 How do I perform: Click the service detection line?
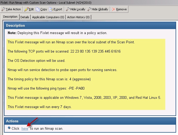click(x=62, y=70)
